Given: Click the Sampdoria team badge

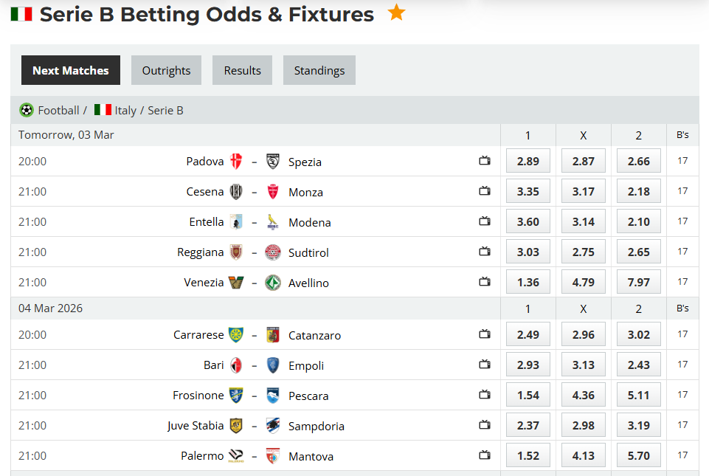Looking at the screenshot, I should (x=272, y=425).
